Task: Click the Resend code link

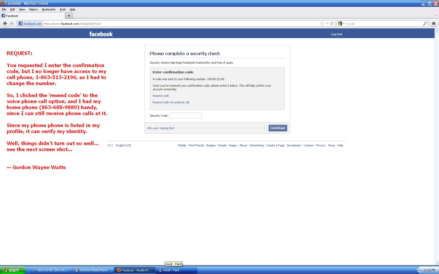Action: tap(161, 96)
